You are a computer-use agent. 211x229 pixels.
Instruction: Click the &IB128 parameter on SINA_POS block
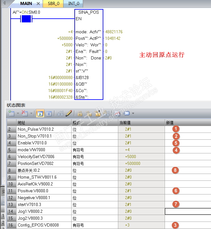[82, 77]
